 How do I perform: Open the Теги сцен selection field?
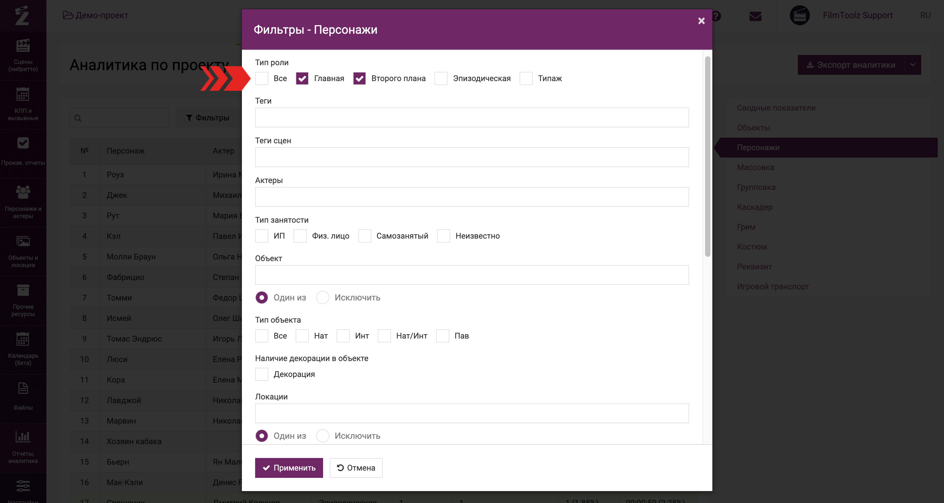pos(472,158)
